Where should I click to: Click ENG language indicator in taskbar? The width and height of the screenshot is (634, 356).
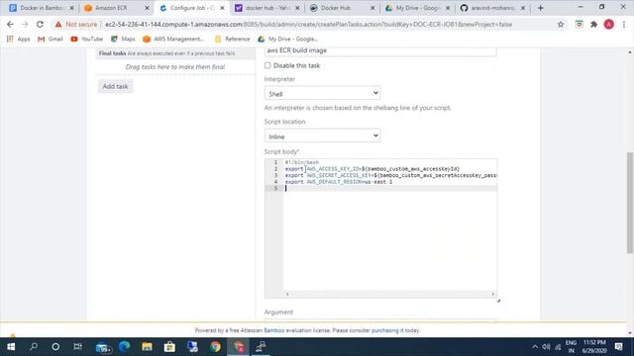coord(571,347)
